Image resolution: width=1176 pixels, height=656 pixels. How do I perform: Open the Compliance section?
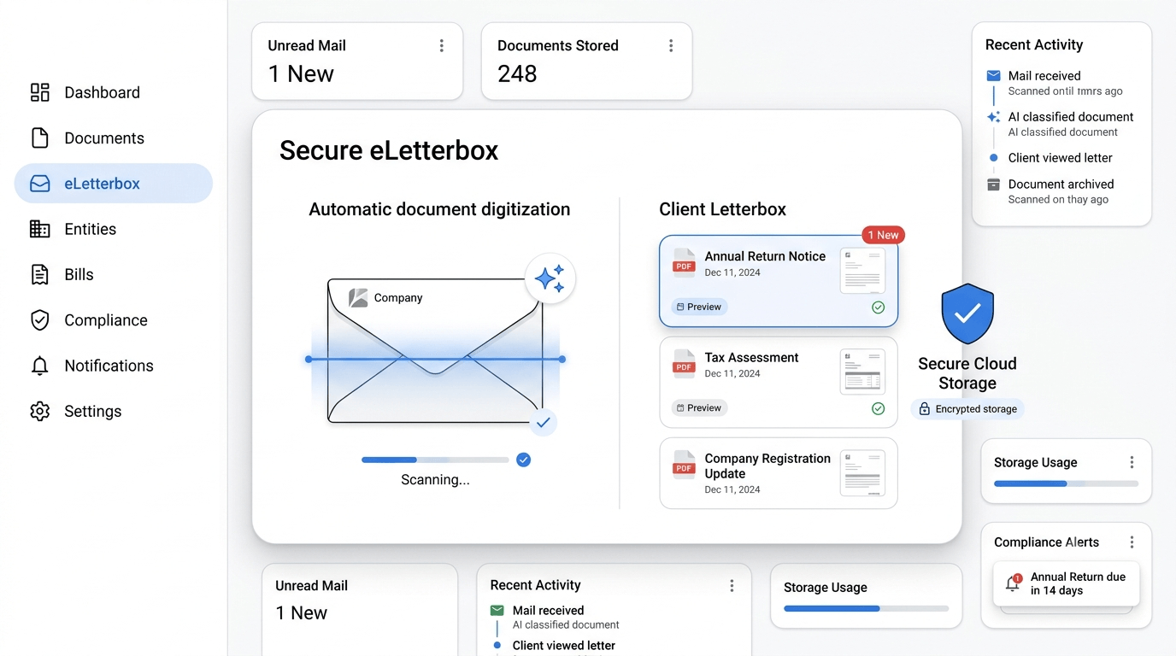coord(114,320)
